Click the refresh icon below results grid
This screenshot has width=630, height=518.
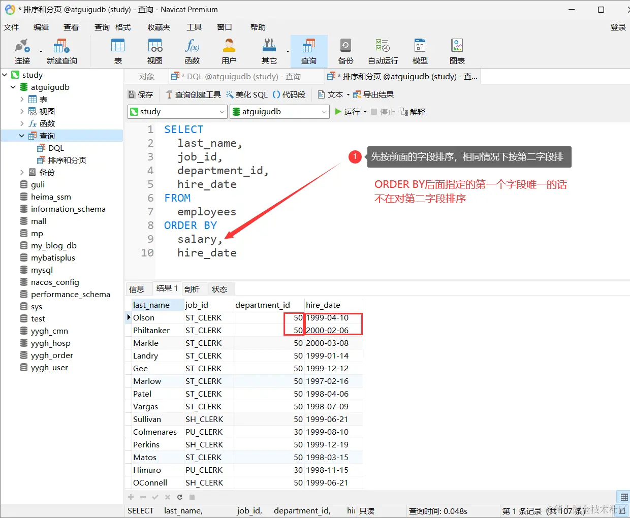180,497
